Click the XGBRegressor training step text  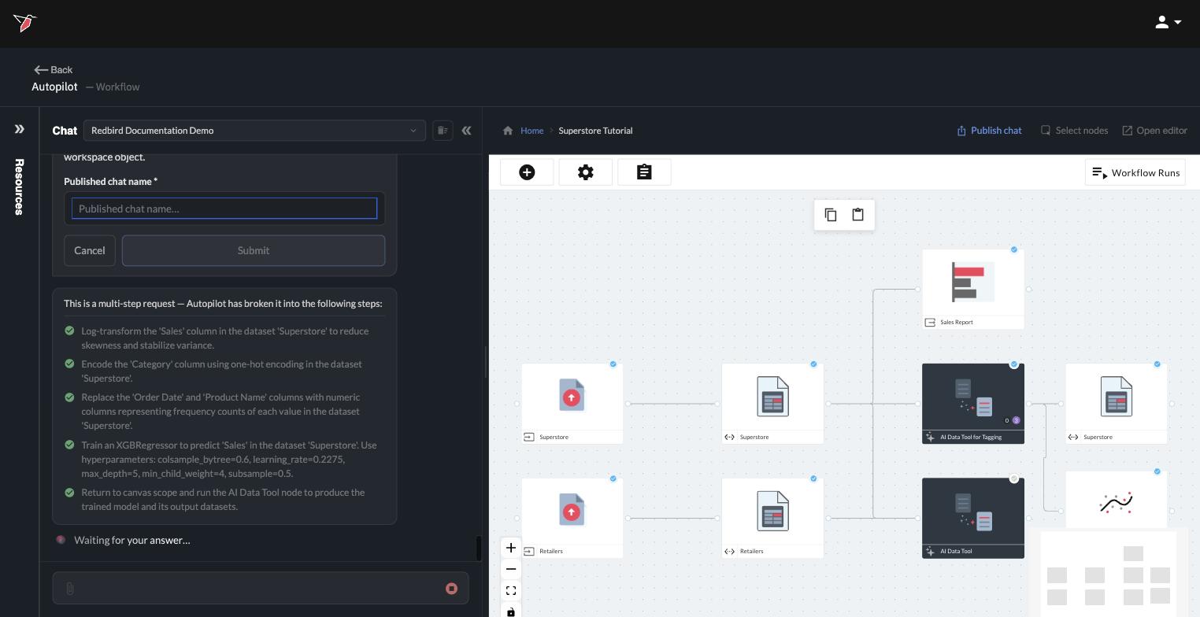pos(229,459)
